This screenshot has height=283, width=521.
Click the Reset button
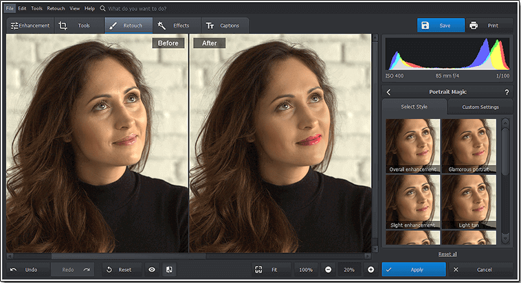coord(122,270)
